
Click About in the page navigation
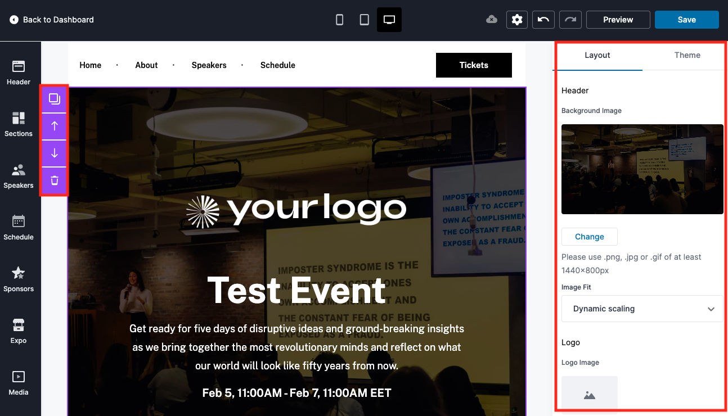[146, 65]
